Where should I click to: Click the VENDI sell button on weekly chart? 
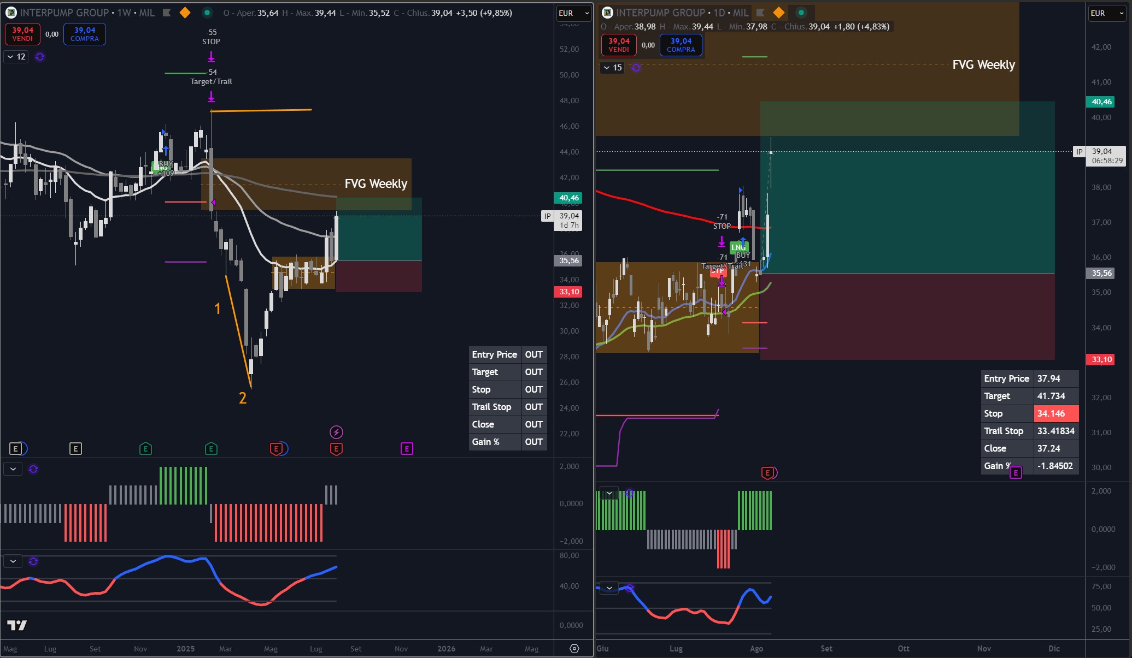tap(22, 34)
